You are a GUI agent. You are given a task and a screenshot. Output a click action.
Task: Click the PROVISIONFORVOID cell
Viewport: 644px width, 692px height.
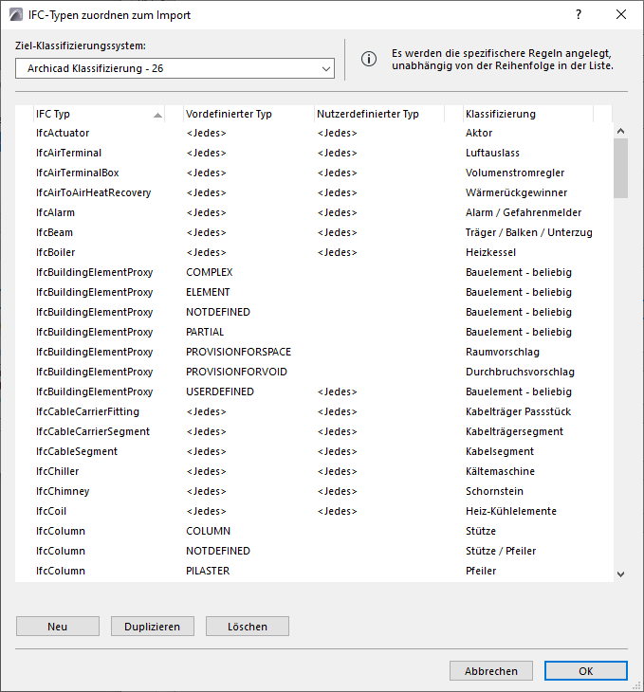[237, 372]
